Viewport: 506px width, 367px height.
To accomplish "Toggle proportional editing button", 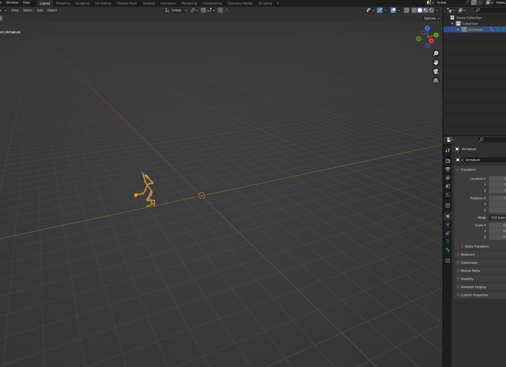I will (220, 10).
